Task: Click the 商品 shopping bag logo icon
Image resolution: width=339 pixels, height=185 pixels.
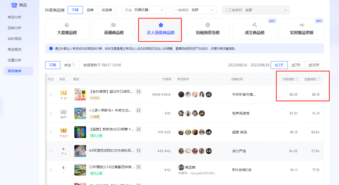Action: click(x=14, y=5)
